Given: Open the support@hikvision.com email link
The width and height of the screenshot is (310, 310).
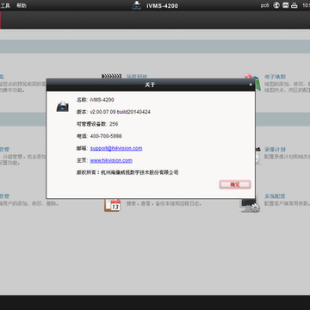Looking at the screenshot, I should [x=116, y=148].
